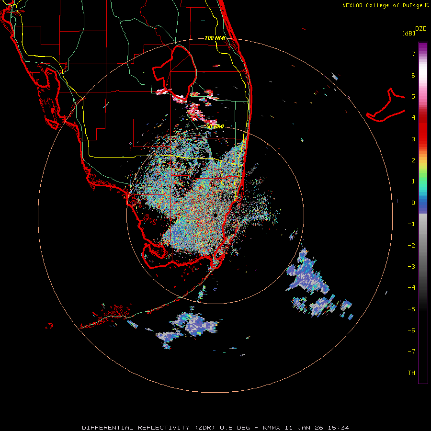Click the color scale value -2

[411, 246]
